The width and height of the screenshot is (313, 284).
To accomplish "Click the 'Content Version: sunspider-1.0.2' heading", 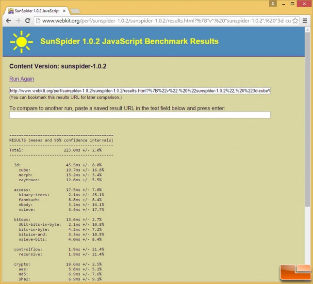I will [x=58, y=66].
